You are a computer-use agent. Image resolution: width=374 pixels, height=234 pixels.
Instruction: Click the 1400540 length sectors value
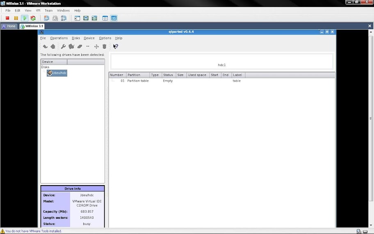[x=87, y=218]
